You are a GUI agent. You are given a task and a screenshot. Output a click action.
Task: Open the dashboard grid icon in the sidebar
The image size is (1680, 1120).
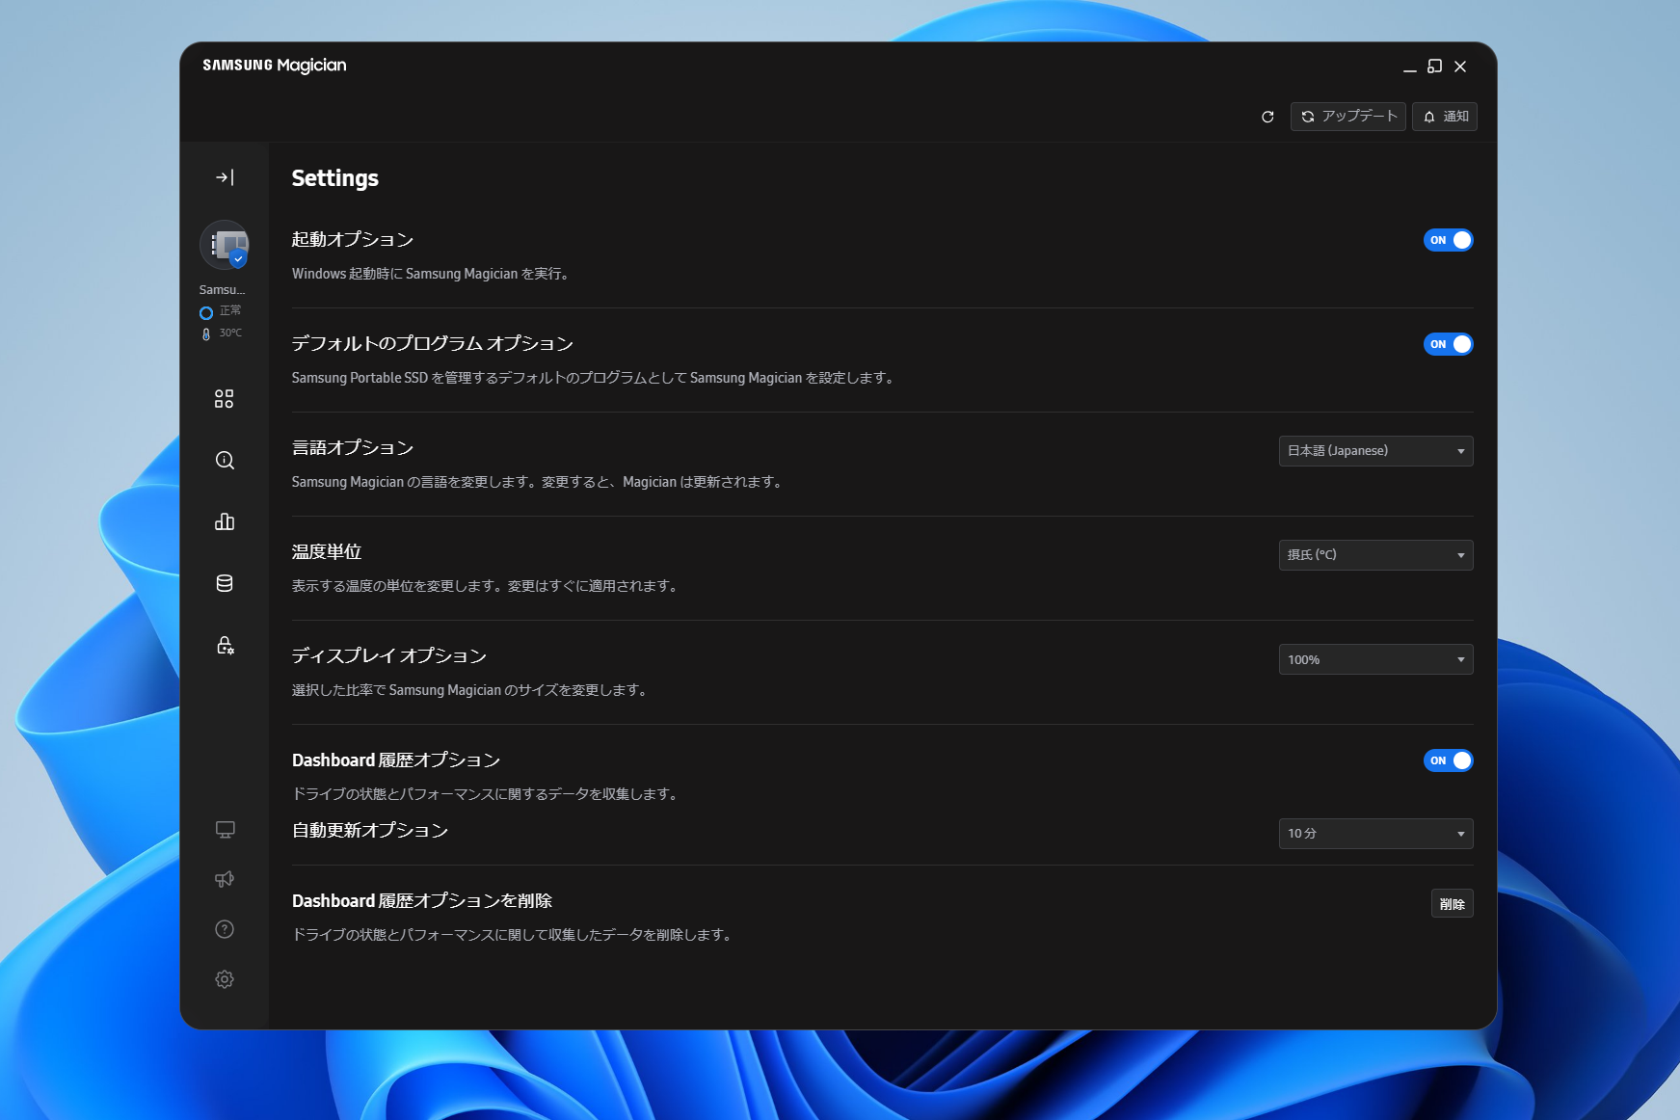225,399
